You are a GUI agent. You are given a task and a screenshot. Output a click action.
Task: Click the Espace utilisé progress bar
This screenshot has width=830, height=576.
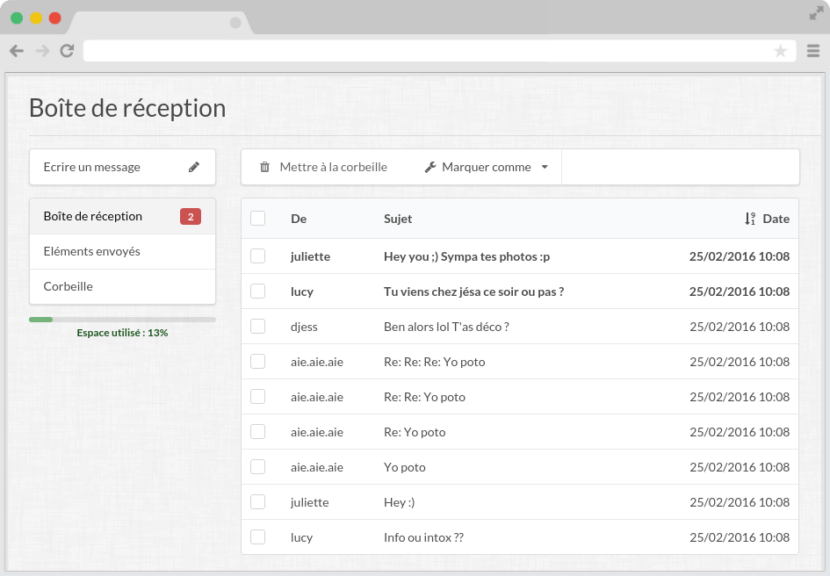tap(122, 320)
